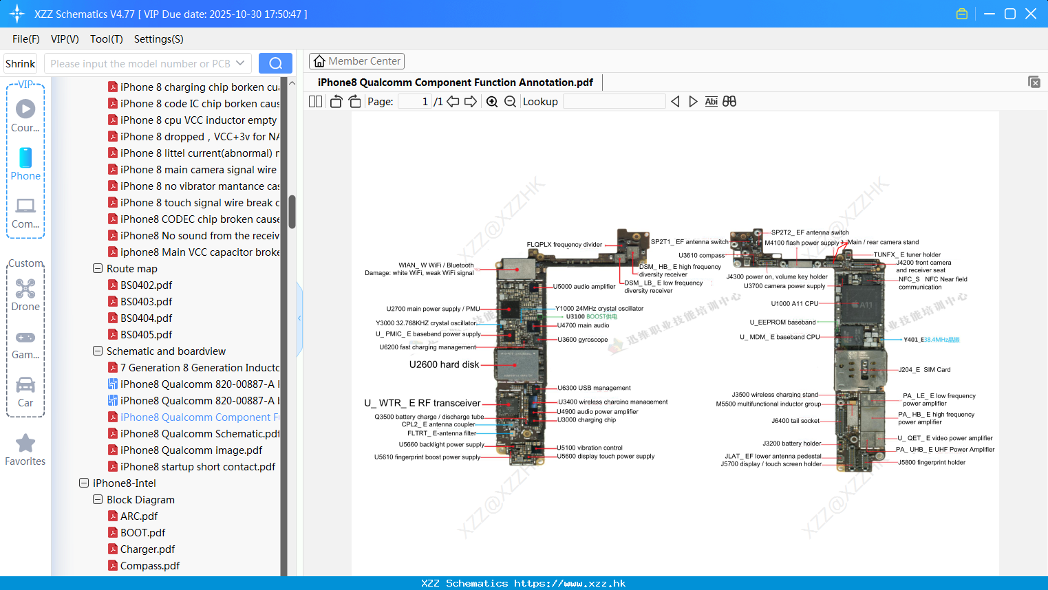Screen dimensions: 1048x590
Task: Open the Car category
Action: pos(25,392)
